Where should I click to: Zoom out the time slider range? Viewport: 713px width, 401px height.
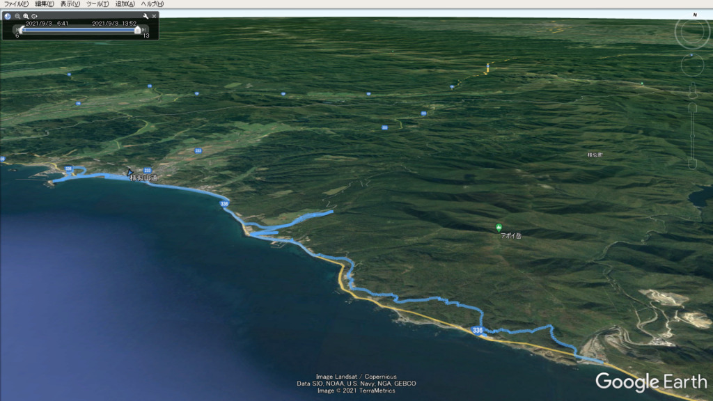coord(17,15)
